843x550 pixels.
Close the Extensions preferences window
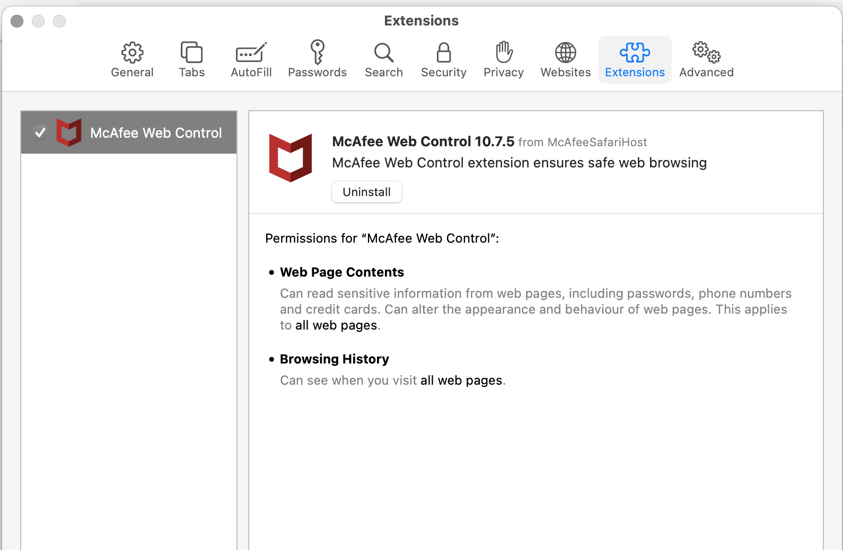(17, 21)
